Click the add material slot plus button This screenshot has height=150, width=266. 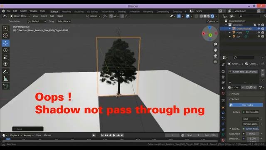tap(263, 70)
